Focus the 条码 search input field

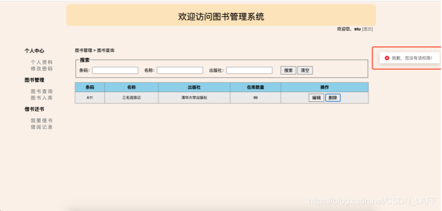click(115, 70)
